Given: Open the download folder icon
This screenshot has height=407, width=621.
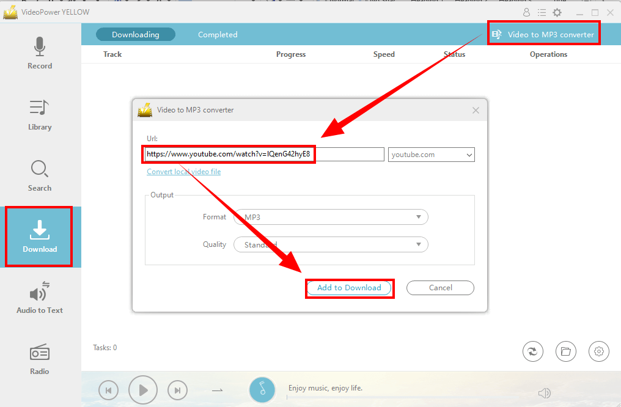Looking at the screenshot, I should click(x=565, y=351).
